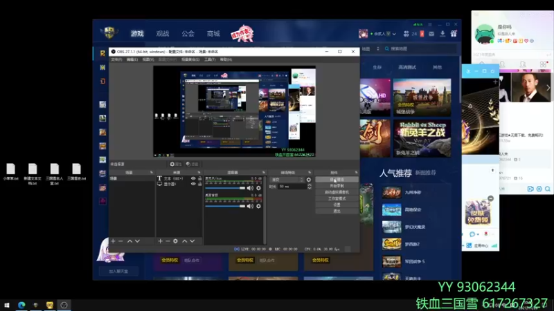This screenshot has height=311, width=554.
Task: Open mail icon in game platform header
Action: pos(431,34)
